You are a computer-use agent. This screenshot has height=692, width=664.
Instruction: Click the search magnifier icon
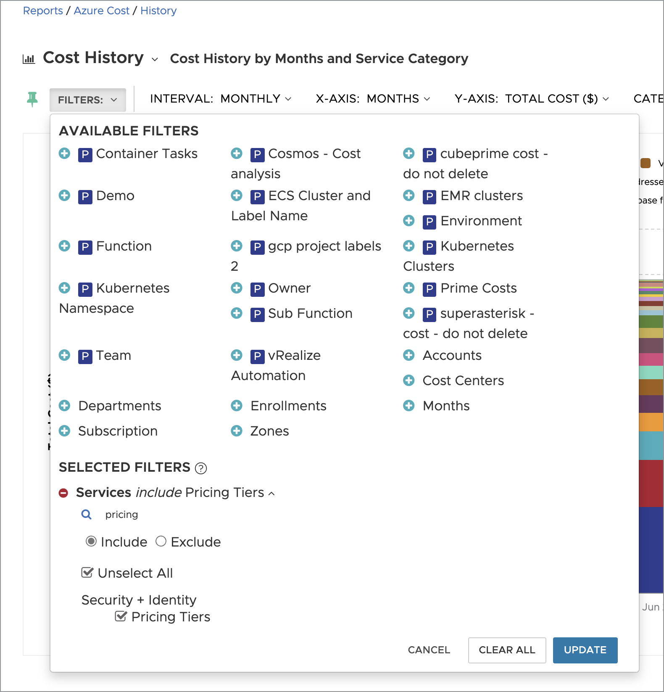pos(87,515)
